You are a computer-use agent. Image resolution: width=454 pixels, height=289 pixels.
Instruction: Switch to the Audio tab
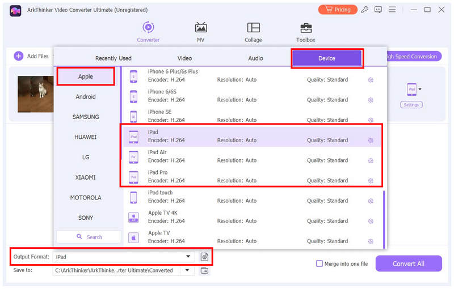click(x=255, y=58)
